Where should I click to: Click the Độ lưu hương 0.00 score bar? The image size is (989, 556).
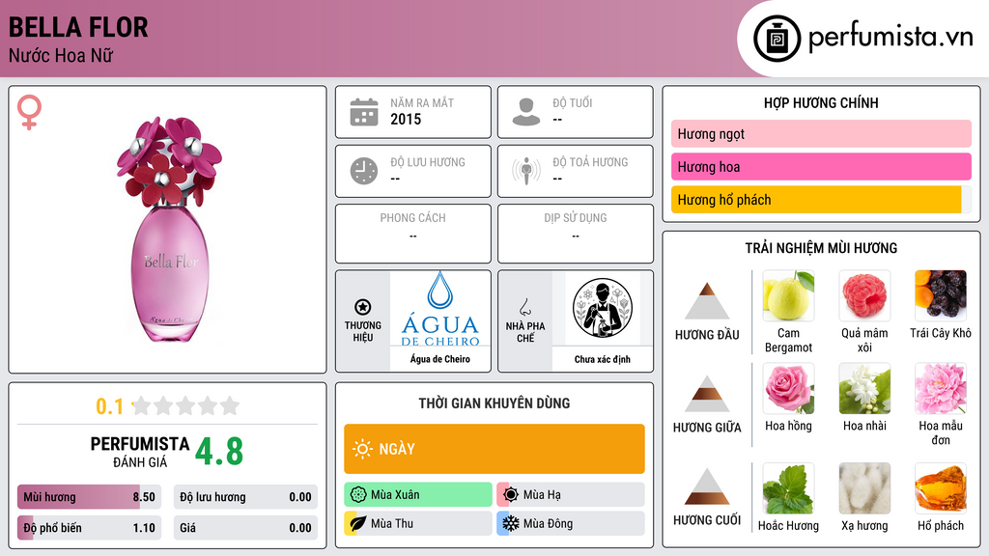[245, 497]
